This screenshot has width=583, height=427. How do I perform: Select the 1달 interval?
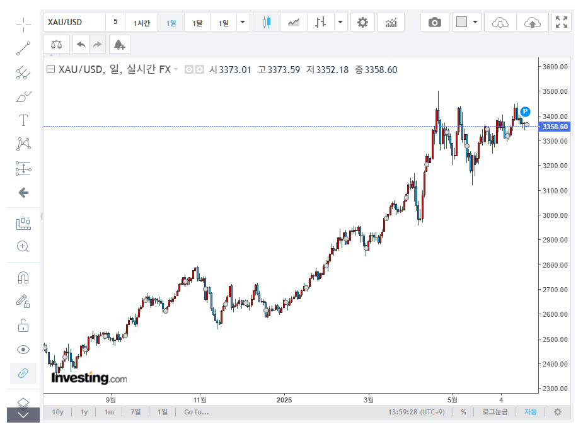[x=197, y=22]
